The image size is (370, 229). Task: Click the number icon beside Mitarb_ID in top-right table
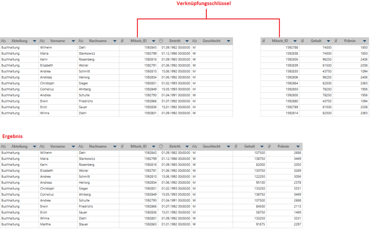(x=264, y=41)
